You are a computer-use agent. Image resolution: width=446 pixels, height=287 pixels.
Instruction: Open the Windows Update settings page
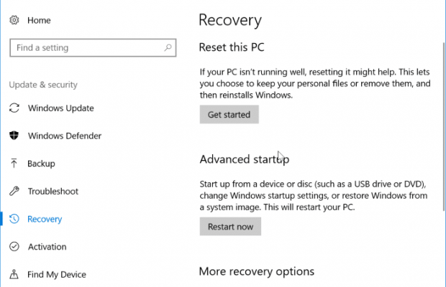pyautogui.click(x=60, y=108)
